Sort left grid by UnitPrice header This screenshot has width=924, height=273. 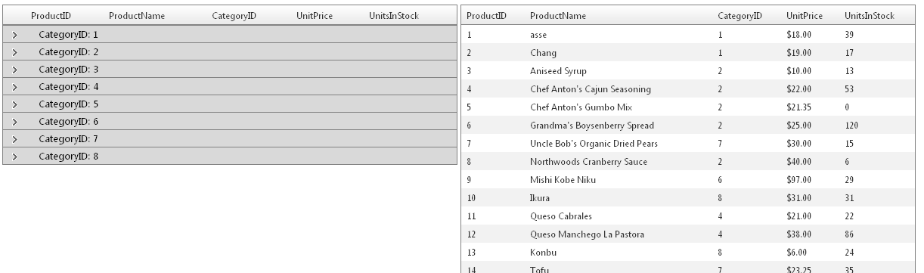(x=315, y=16)
